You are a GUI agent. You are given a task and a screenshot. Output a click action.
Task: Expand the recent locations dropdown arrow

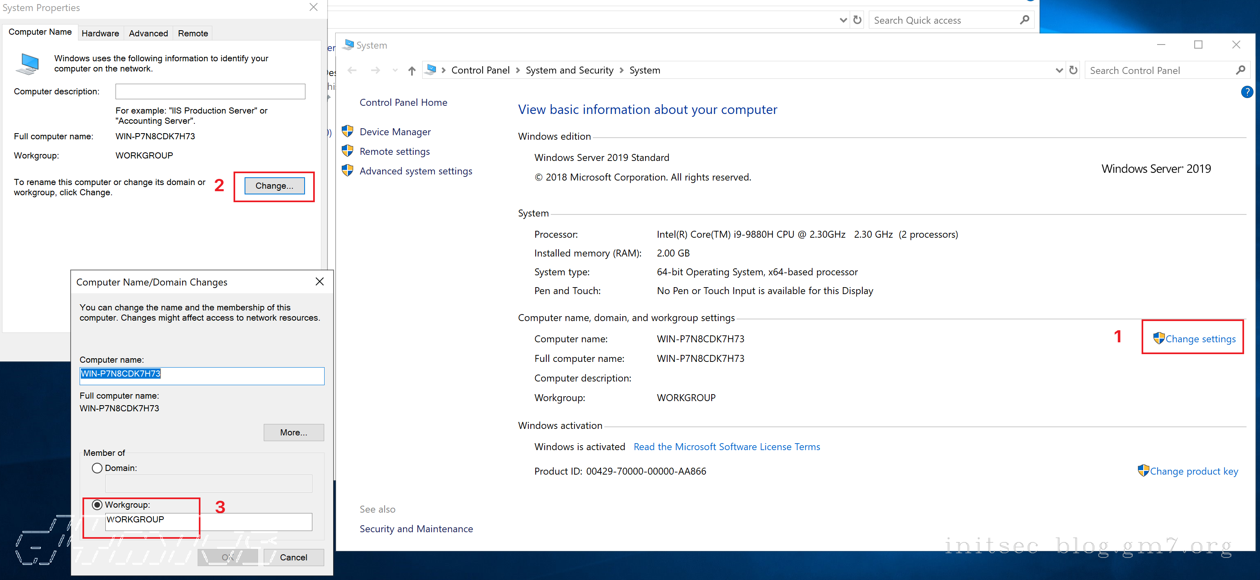(x=395, y=71)
